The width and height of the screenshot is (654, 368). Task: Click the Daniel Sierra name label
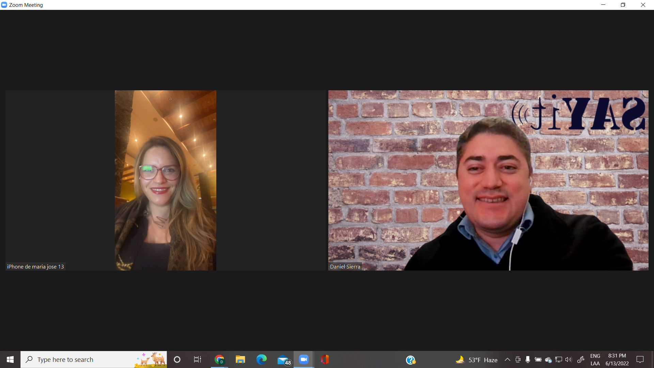coord(345,266)
